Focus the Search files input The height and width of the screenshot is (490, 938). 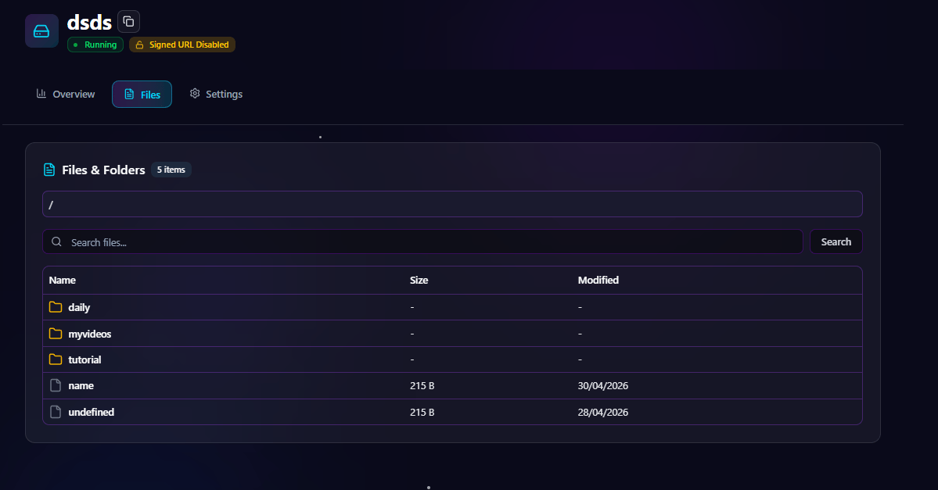coord(422,242)
